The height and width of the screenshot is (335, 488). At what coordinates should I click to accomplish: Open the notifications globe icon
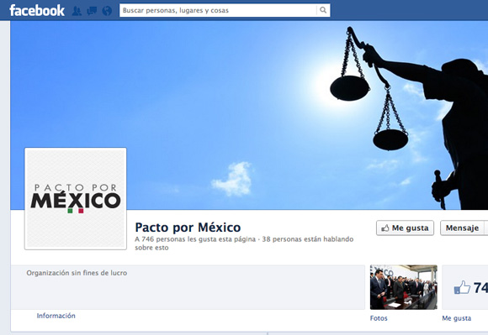pos(107,11)
